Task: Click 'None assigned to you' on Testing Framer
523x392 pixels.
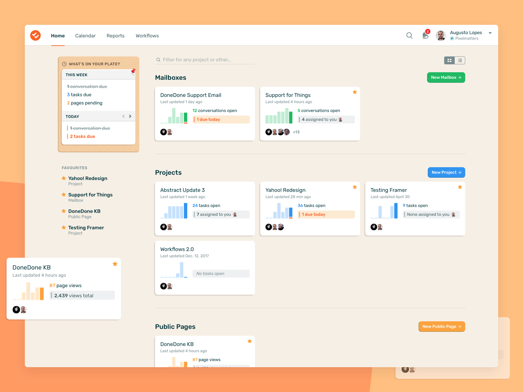Action: 431,215
